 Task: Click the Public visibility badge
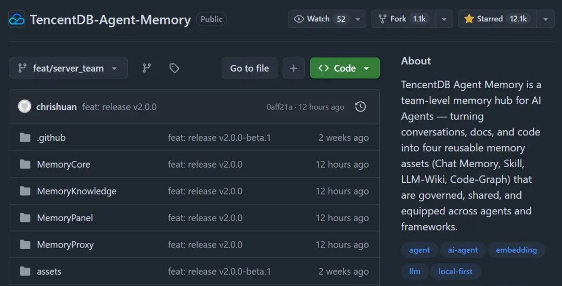[211, 19]
